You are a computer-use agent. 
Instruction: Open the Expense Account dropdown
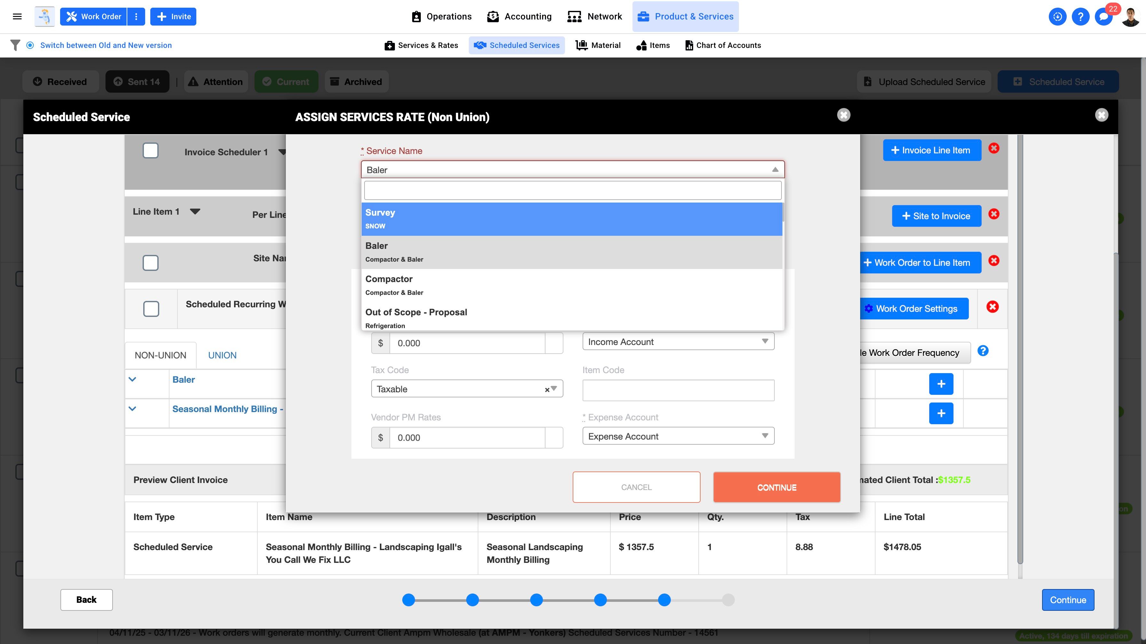pos(678,436)
